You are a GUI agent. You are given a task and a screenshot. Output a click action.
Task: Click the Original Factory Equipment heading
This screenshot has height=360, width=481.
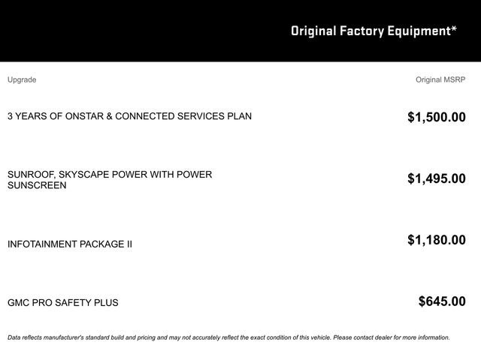pos(374,31)
